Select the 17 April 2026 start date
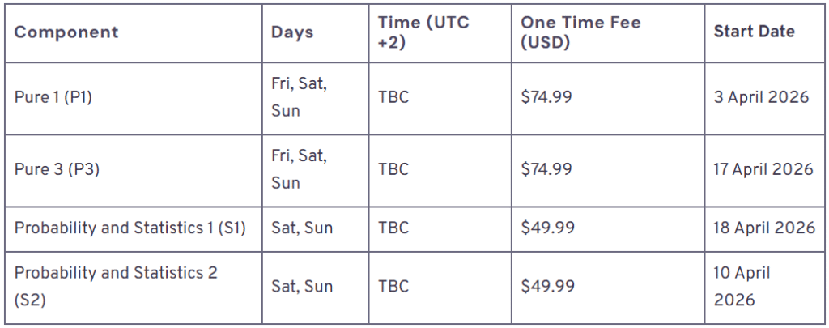This screenshot has width=829, height=328. tap(763, 169)
